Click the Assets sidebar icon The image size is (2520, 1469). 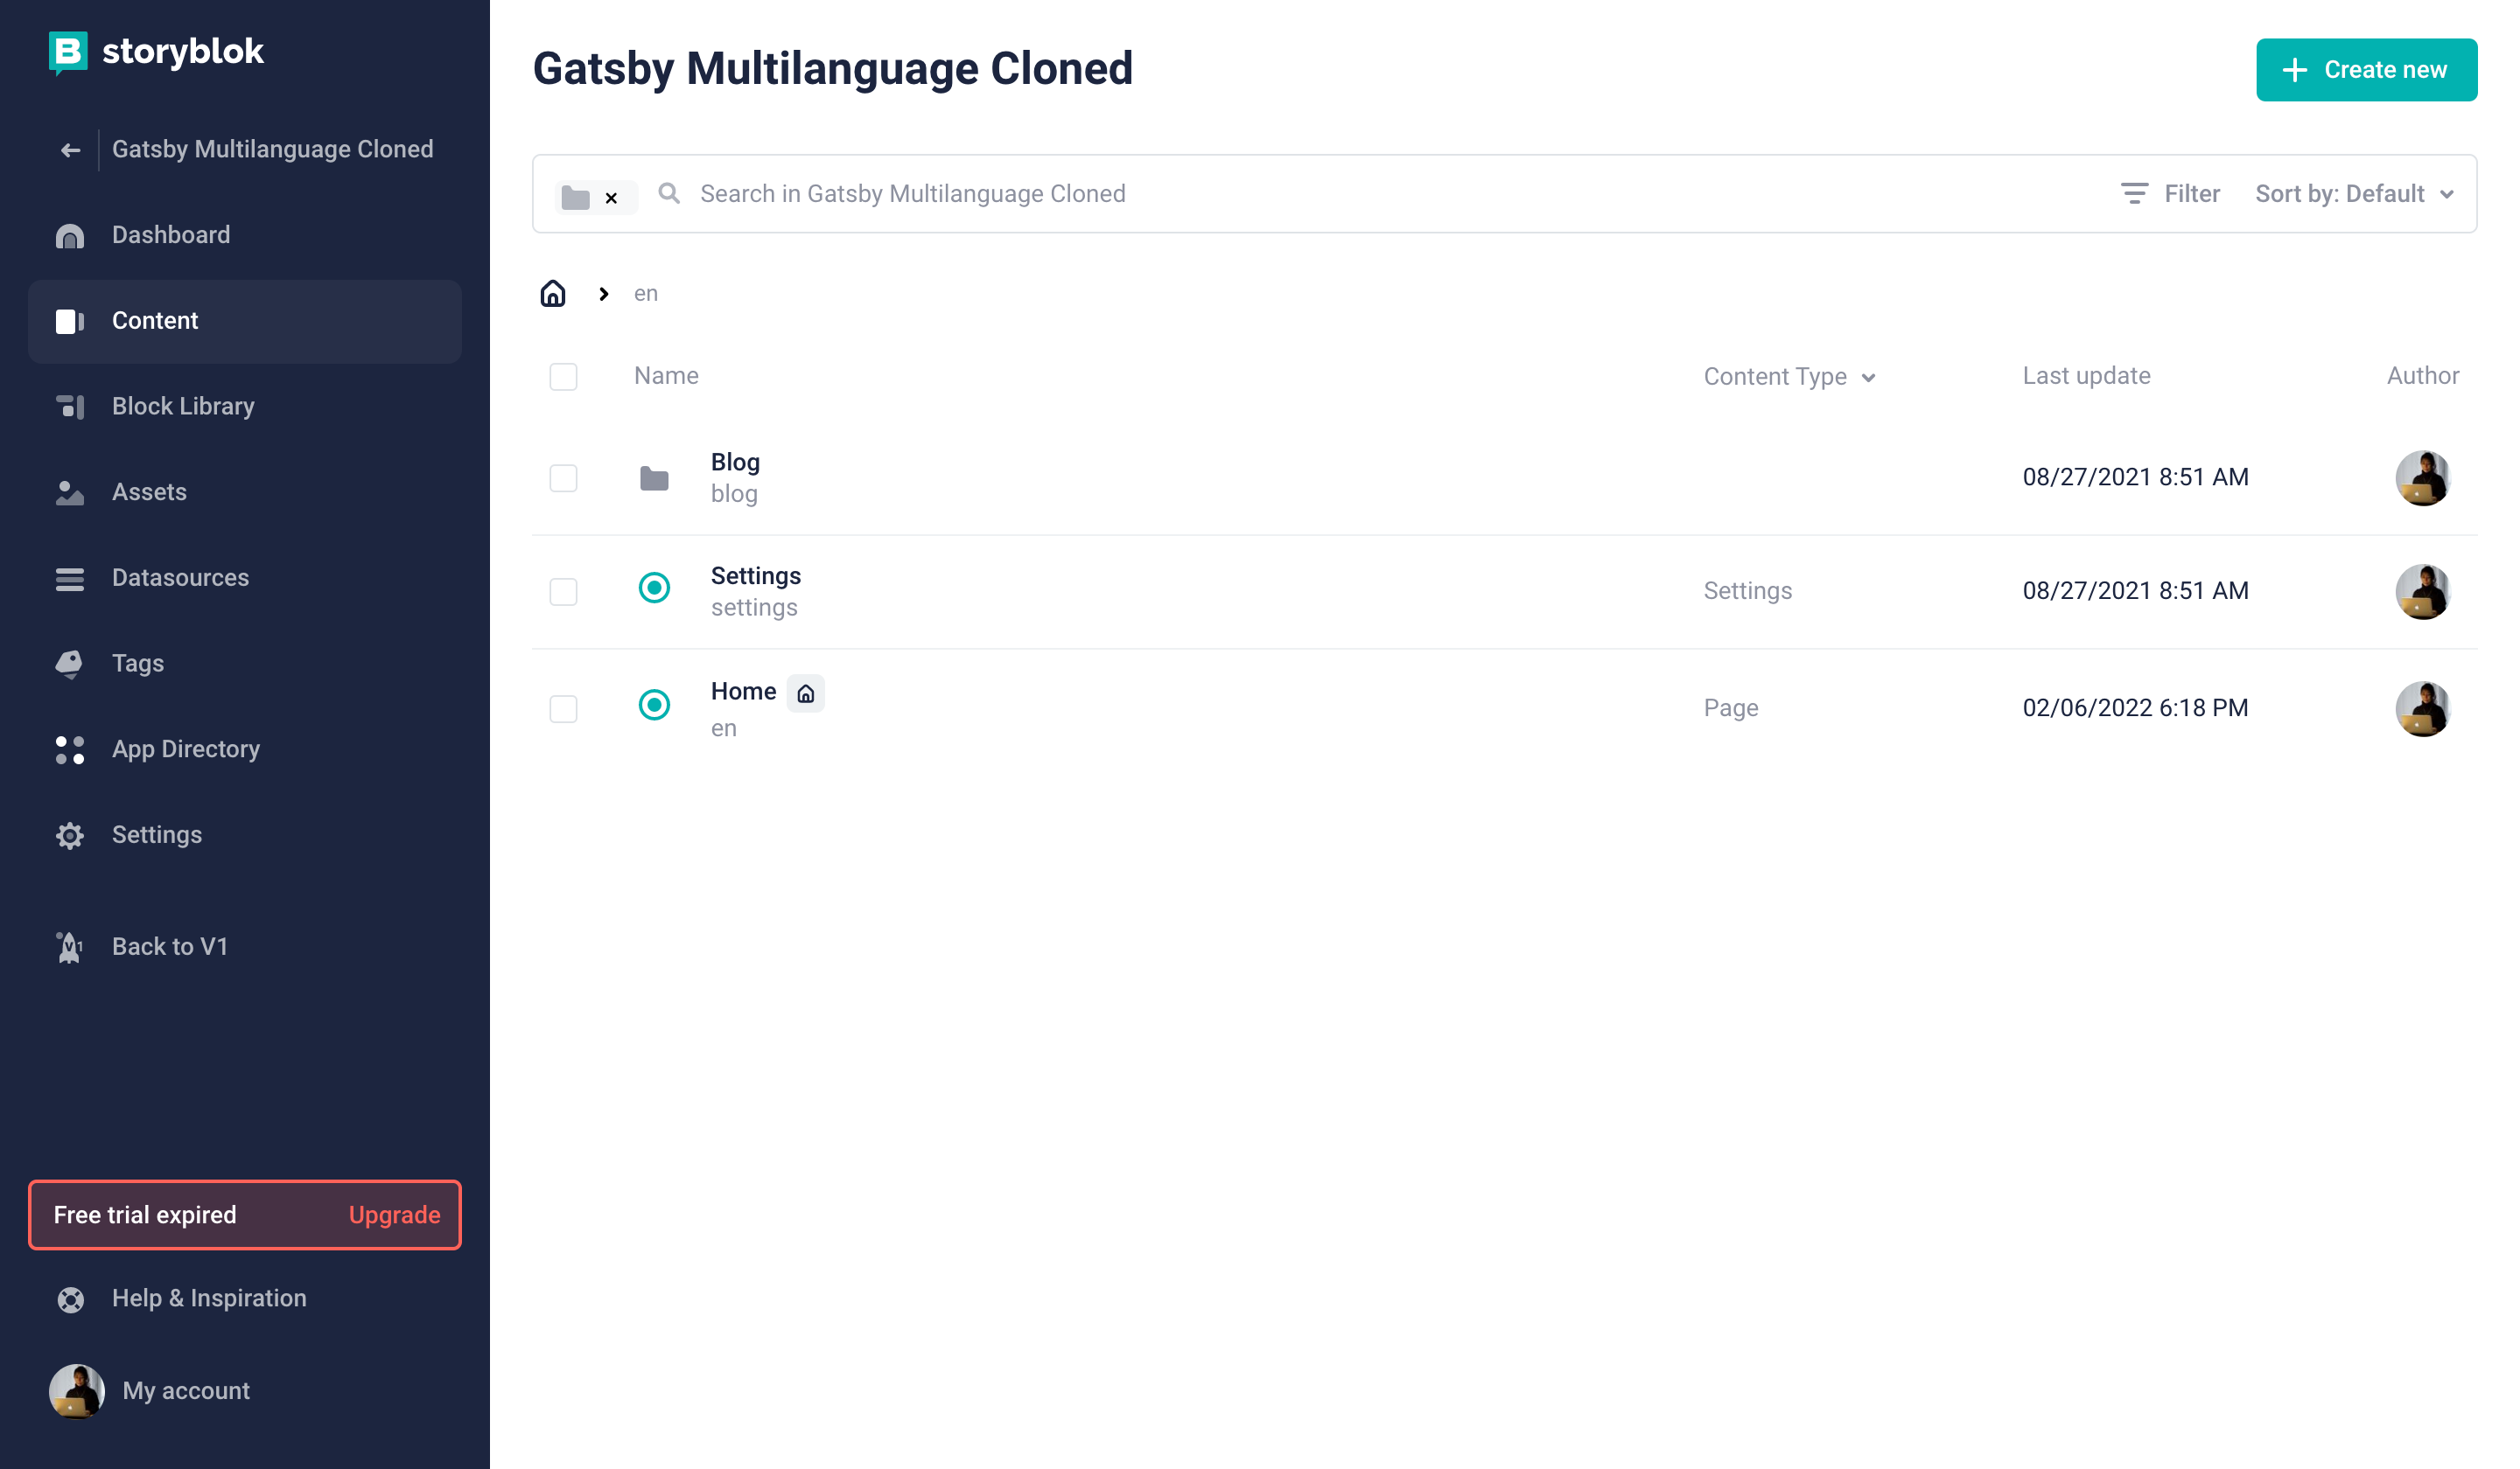(70, 492)
